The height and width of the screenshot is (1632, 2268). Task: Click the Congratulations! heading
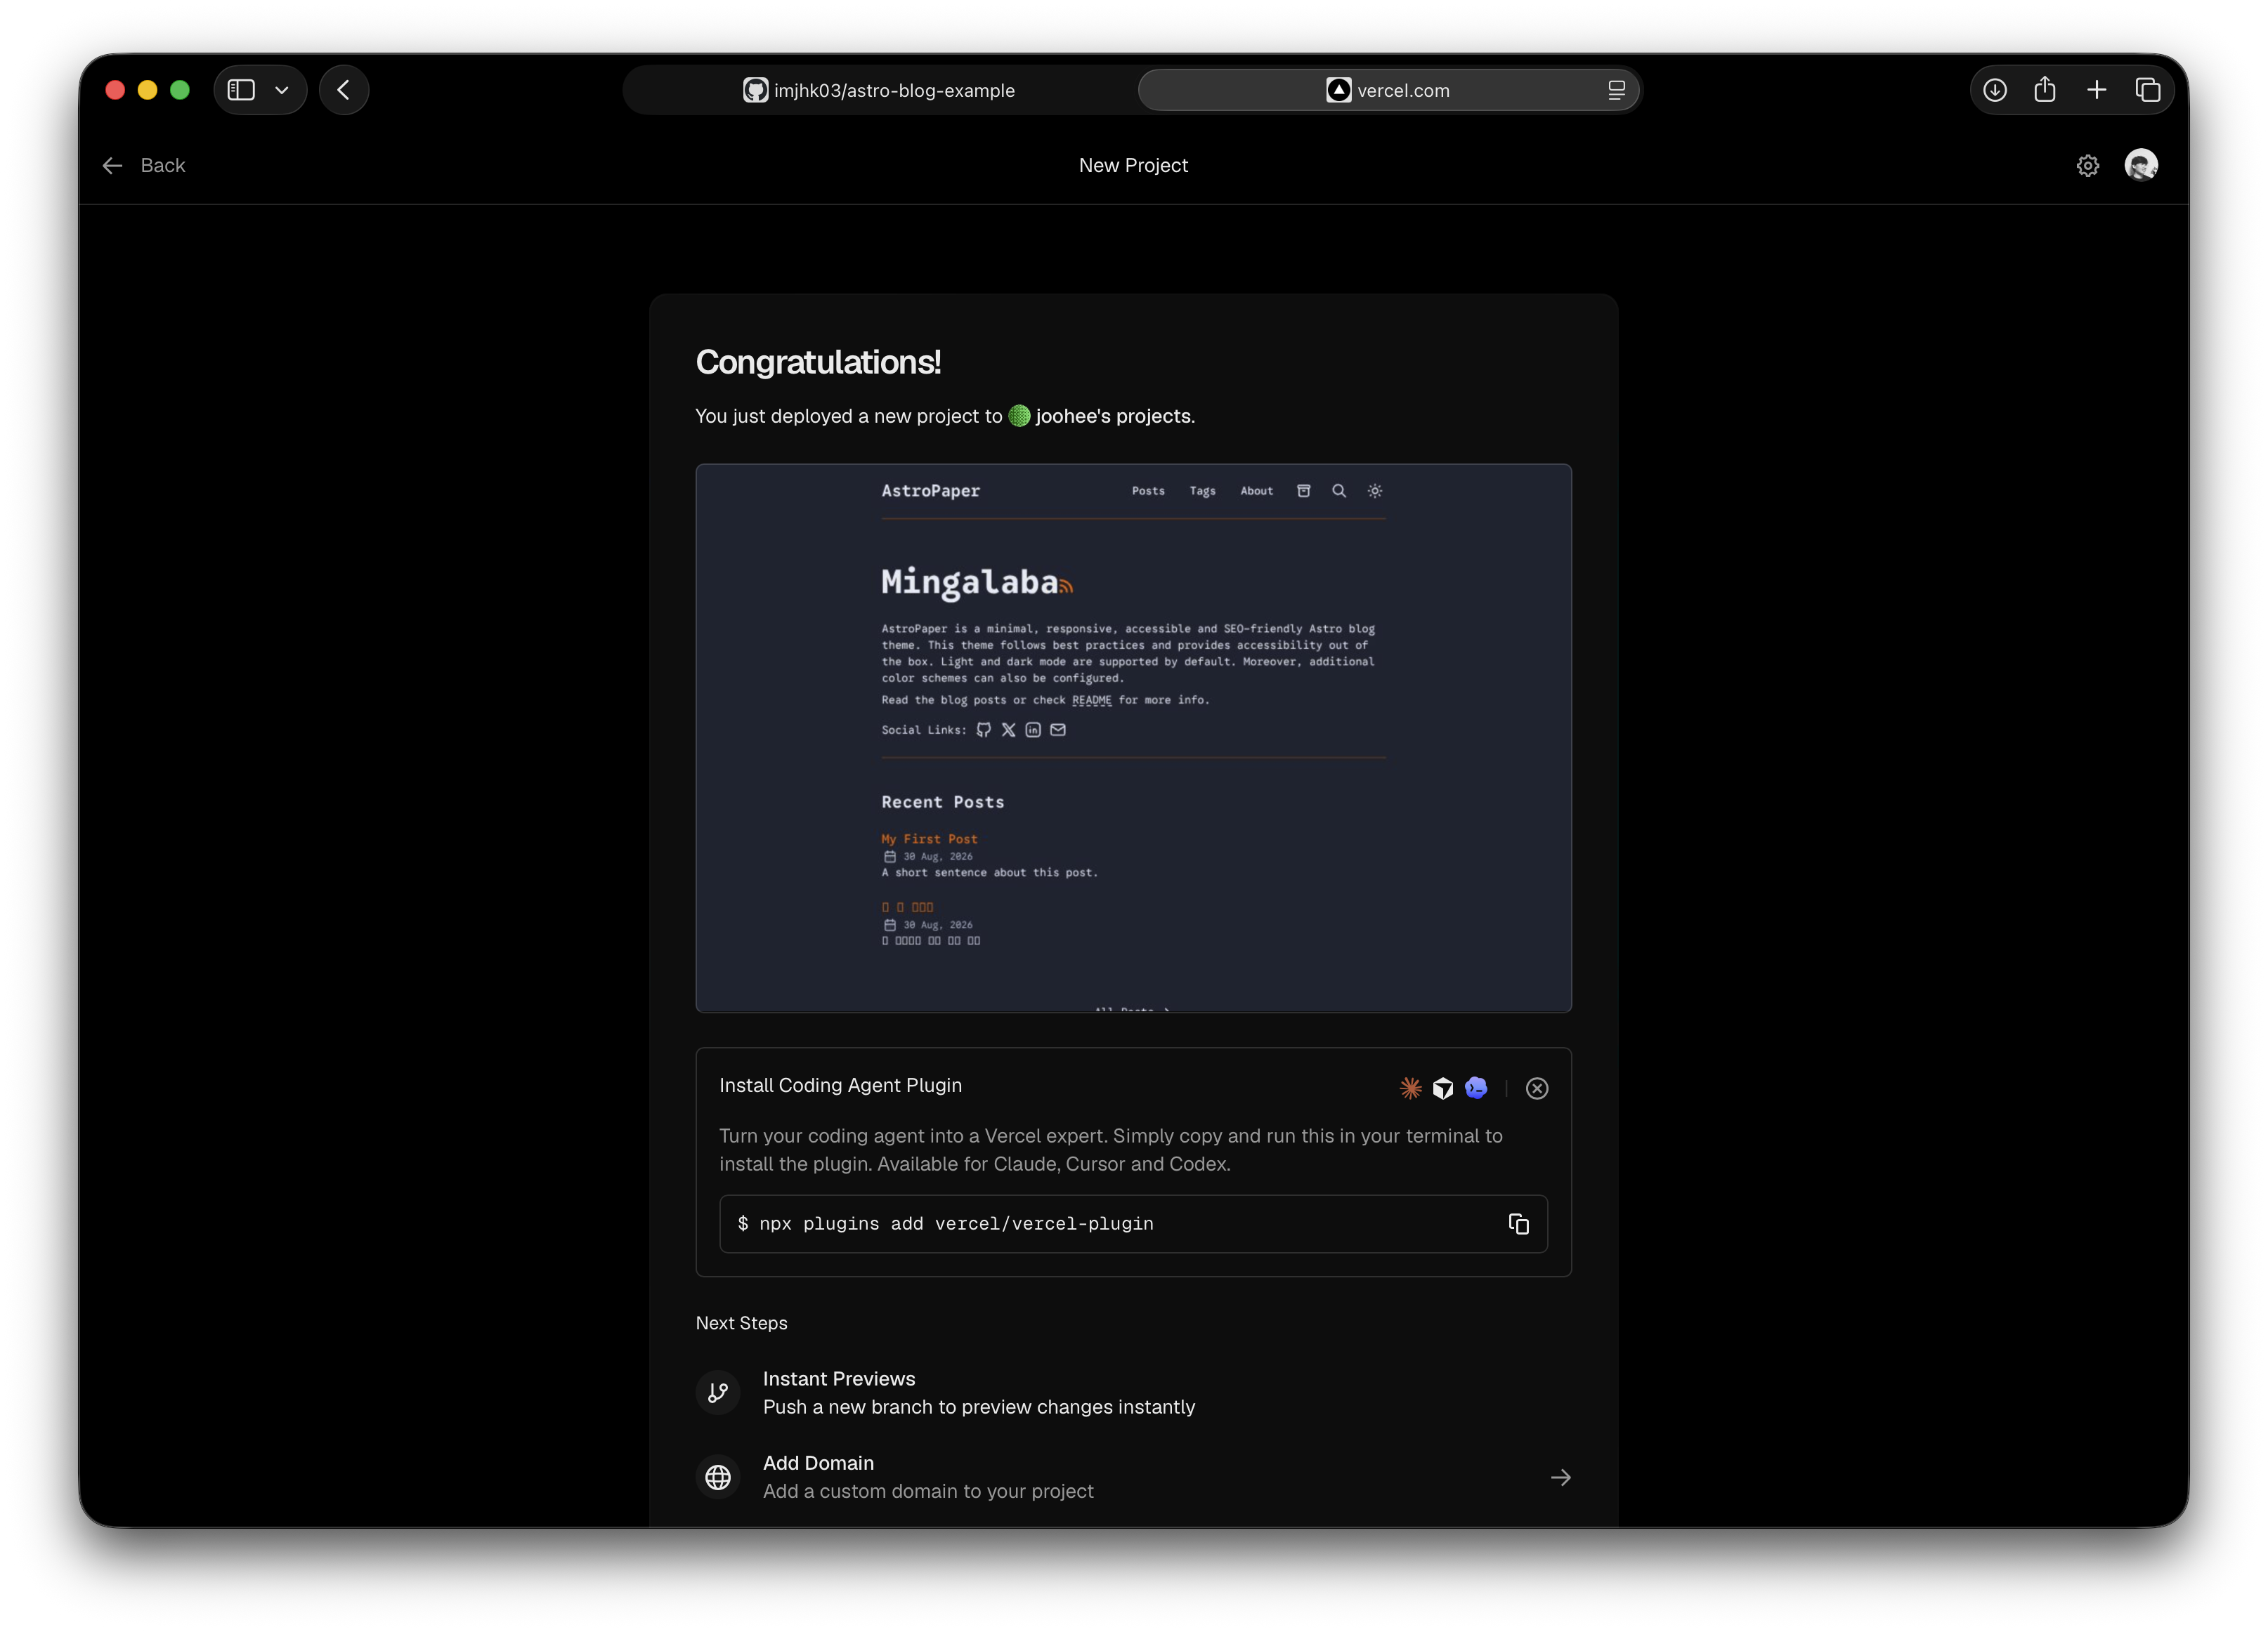818,362
